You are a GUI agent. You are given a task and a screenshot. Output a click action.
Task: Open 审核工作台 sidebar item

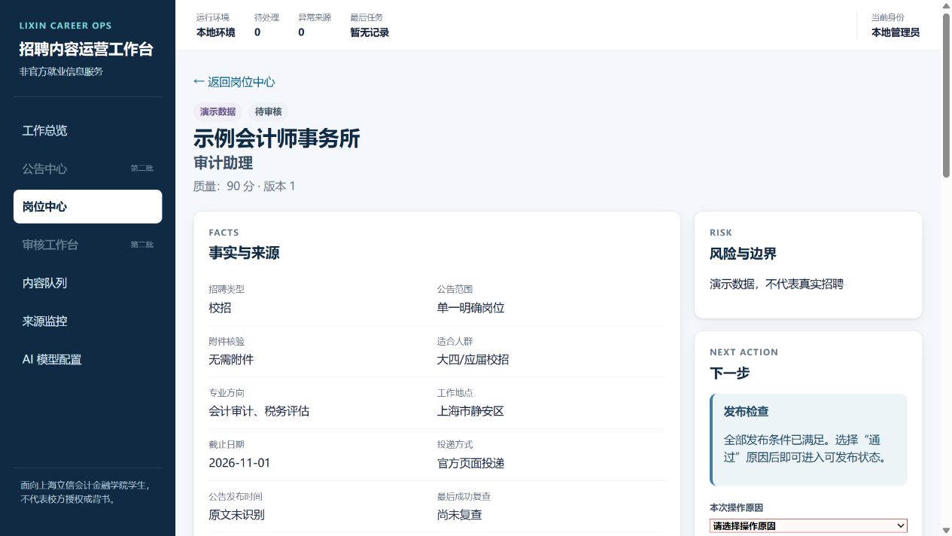[87, 245]
